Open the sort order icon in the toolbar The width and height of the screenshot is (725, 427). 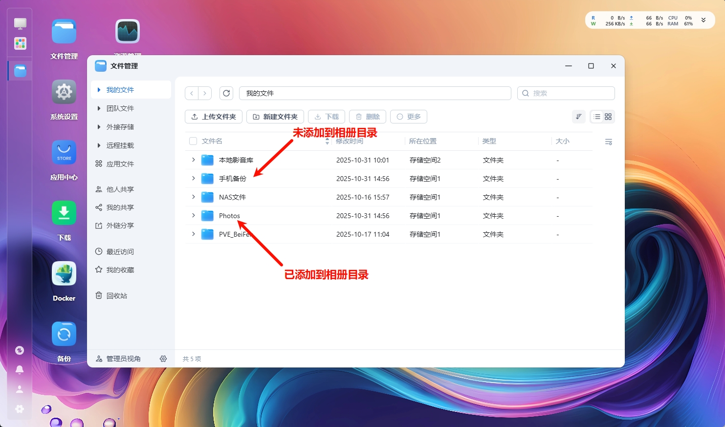tap(579, 117)
